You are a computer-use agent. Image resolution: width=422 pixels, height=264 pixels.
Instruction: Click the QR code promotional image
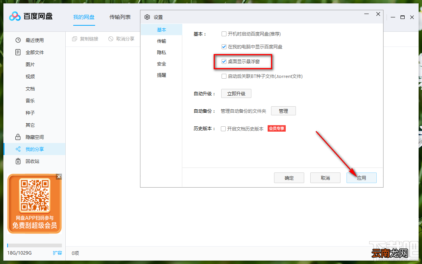(x=34, y=203)
